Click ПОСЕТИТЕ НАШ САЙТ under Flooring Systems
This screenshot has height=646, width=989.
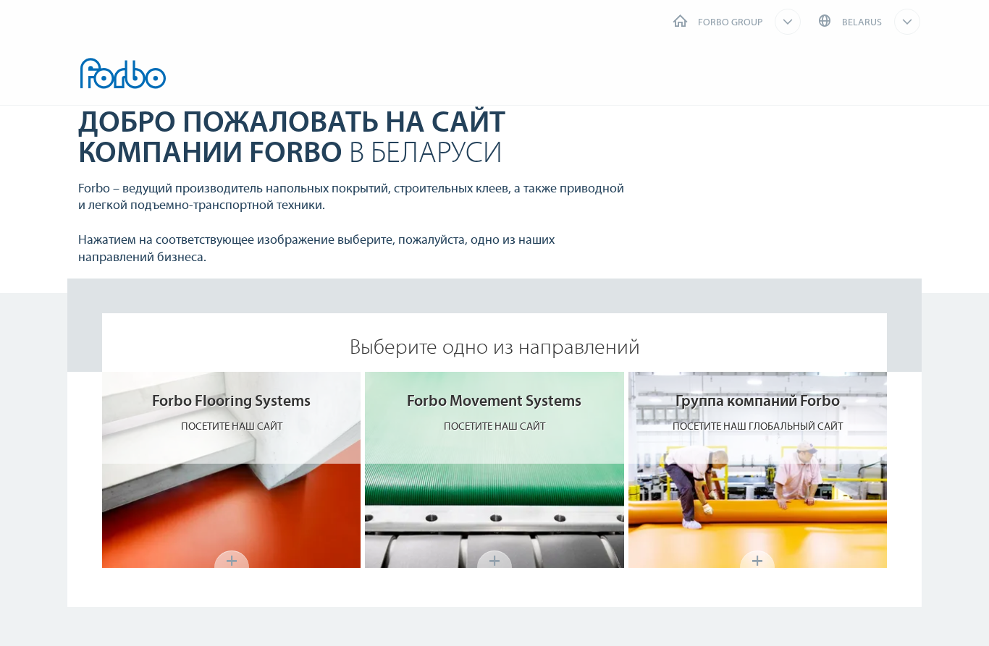click(232, 427)
